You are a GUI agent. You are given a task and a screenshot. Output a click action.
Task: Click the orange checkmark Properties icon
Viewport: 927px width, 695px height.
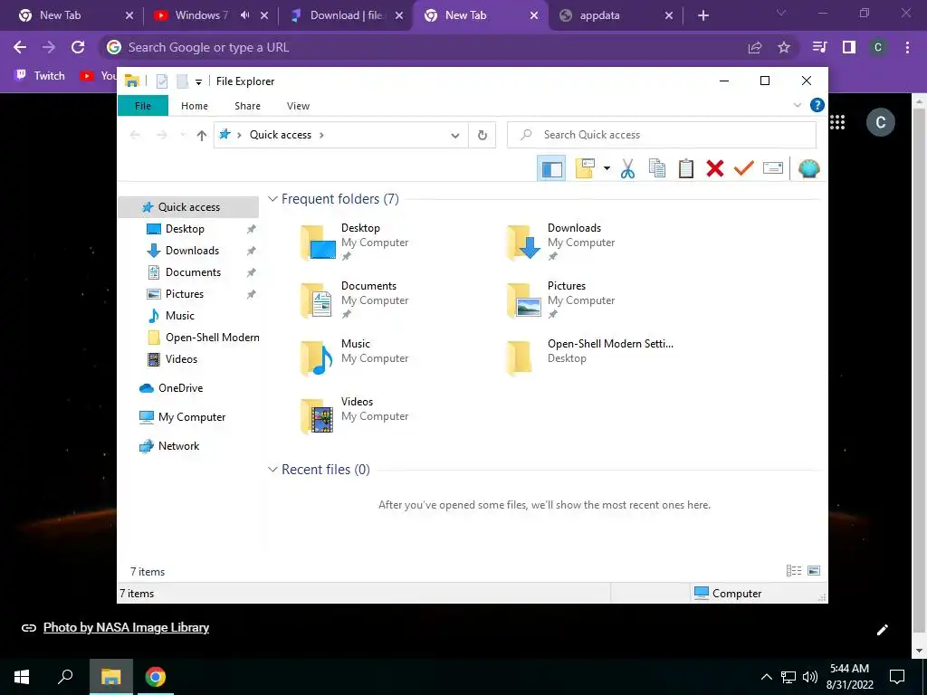pyautogui.click(x=744, y=168)
